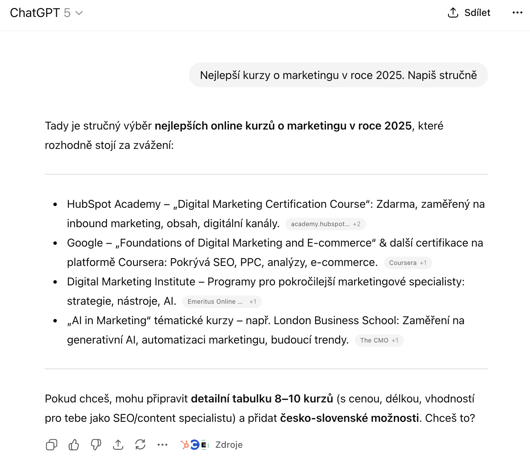Open the The CMO source chip

374,340
